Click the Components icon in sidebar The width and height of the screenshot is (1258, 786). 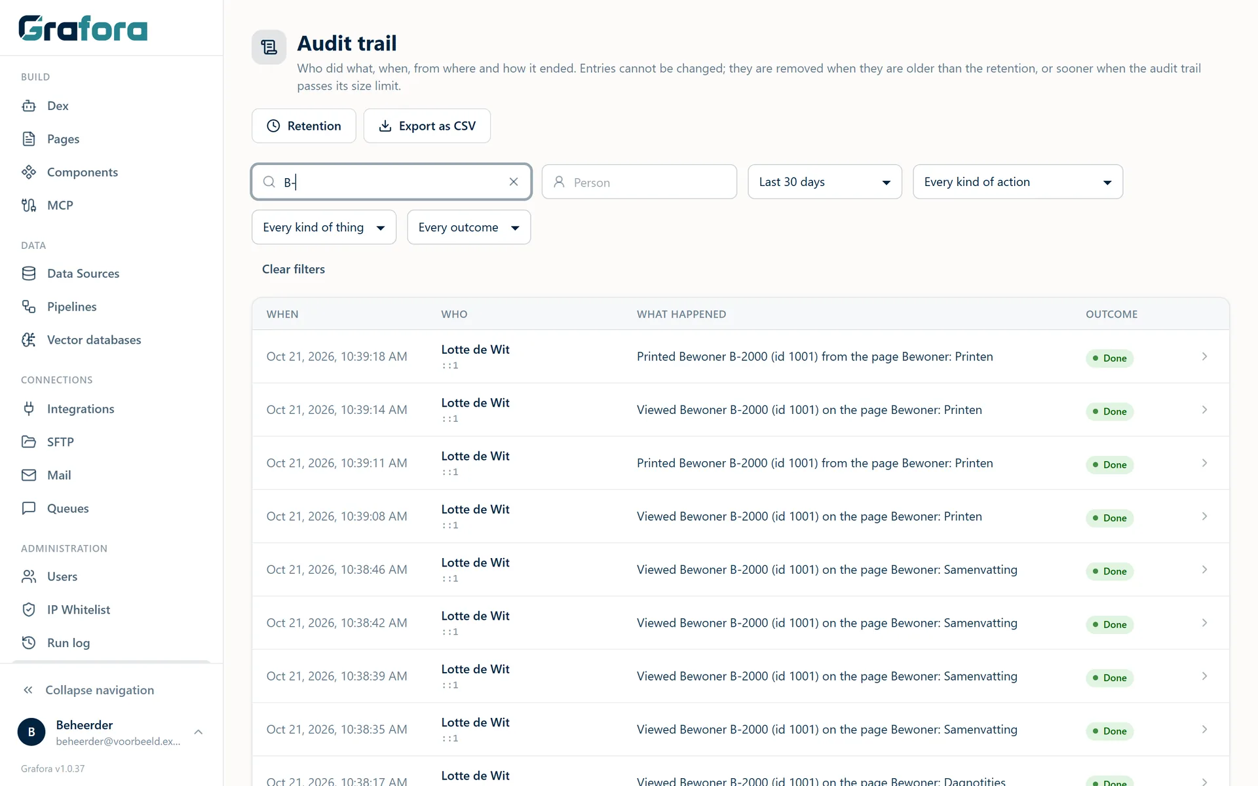point(29,172)
